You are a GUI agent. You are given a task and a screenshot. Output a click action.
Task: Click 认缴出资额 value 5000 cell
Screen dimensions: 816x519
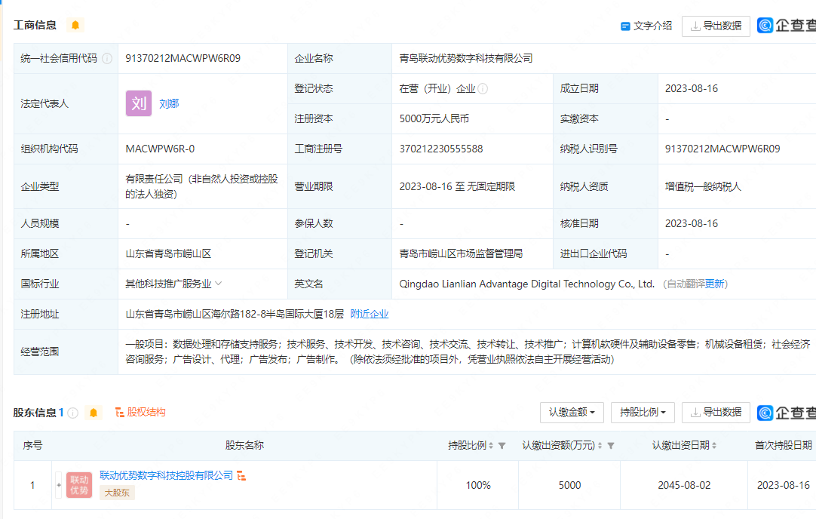(x=570, y=485)
